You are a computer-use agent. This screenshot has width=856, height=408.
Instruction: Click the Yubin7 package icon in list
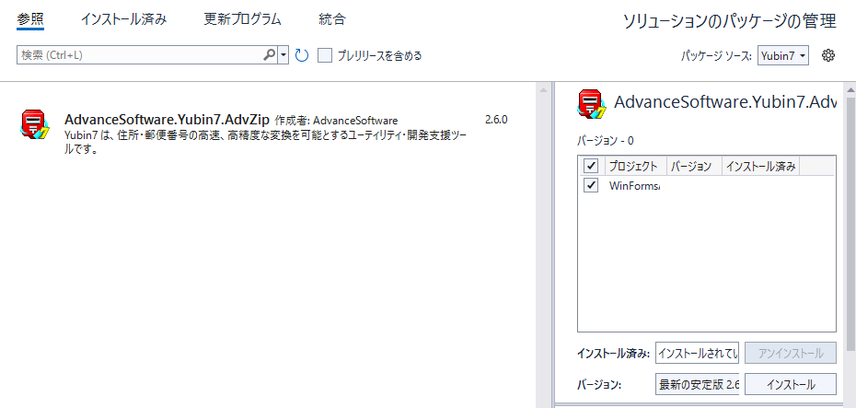point(35,124)
